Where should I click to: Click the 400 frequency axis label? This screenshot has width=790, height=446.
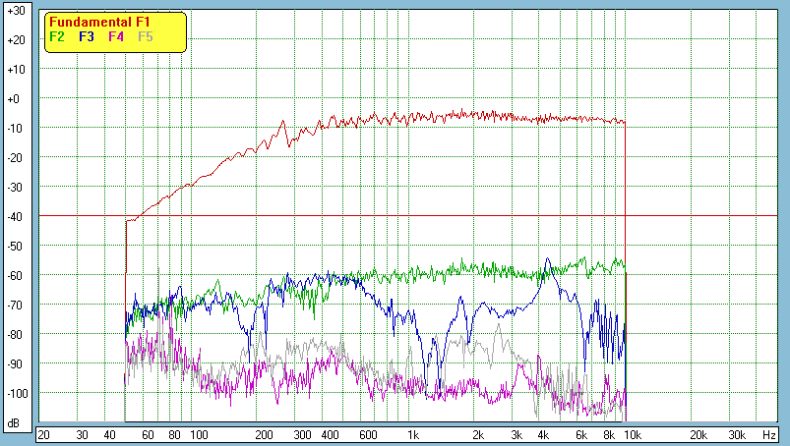[330, 435]
